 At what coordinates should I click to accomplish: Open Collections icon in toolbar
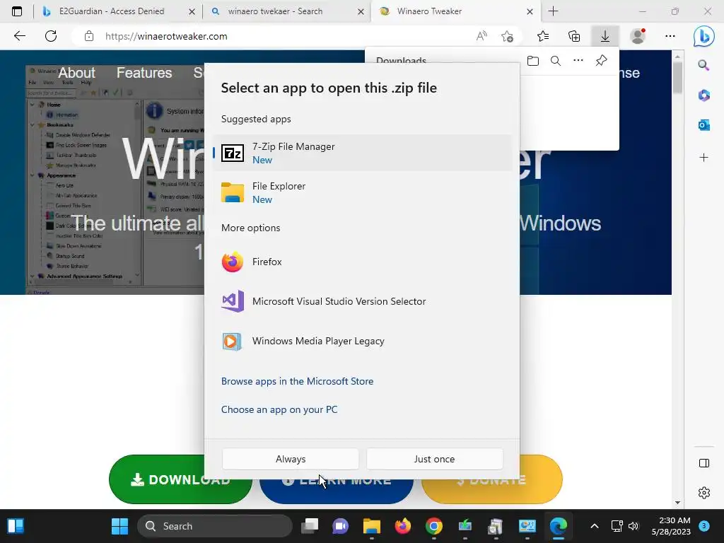pyautogui.click(x=574, y=37)
